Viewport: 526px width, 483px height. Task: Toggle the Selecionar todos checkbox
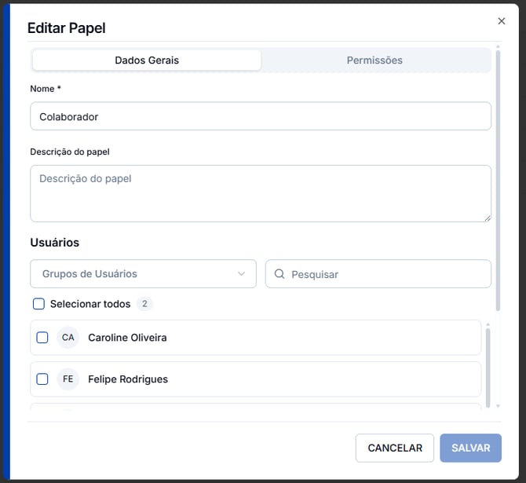pyautogui.click(x=38, y=304)
